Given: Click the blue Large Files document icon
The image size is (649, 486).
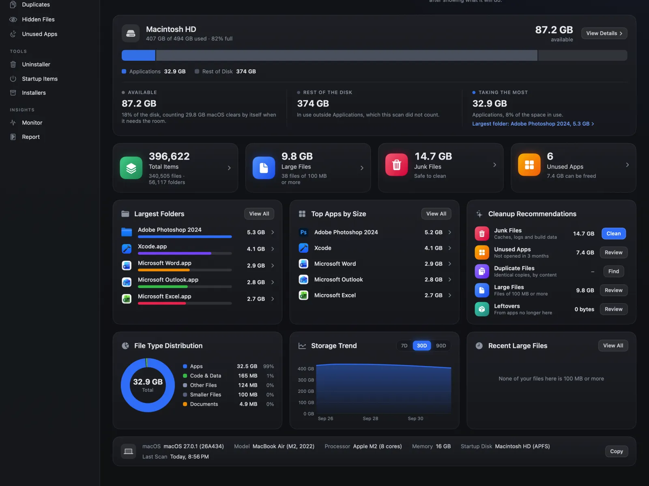Looking at the screenshot, I should point(264,168).
